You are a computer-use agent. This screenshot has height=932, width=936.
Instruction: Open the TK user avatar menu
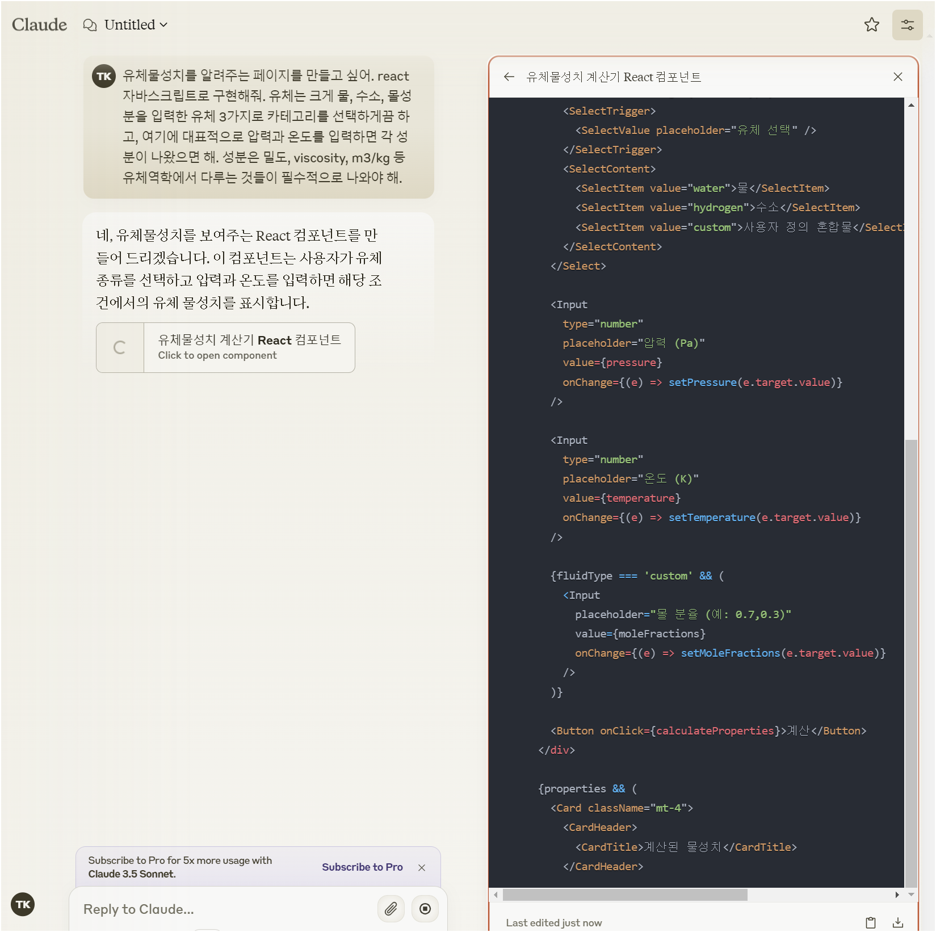[x=23, y=904]
